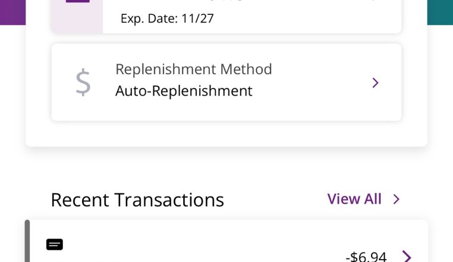Click the teal header banner on the right
The height and width of the screenshot is (262, 453).
click(x=440, y=11)
